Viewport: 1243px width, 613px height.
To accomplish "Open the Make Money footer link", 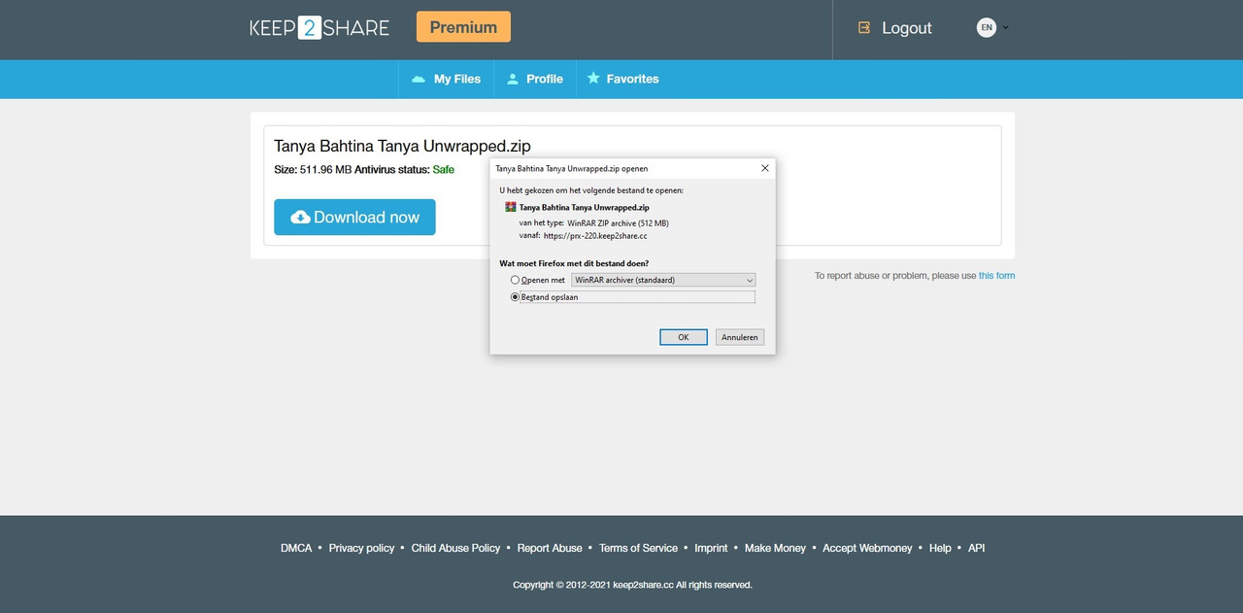I will coord(775,548).
